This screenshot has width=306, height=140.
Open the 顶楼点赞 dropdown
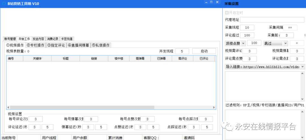coord(243,43)
